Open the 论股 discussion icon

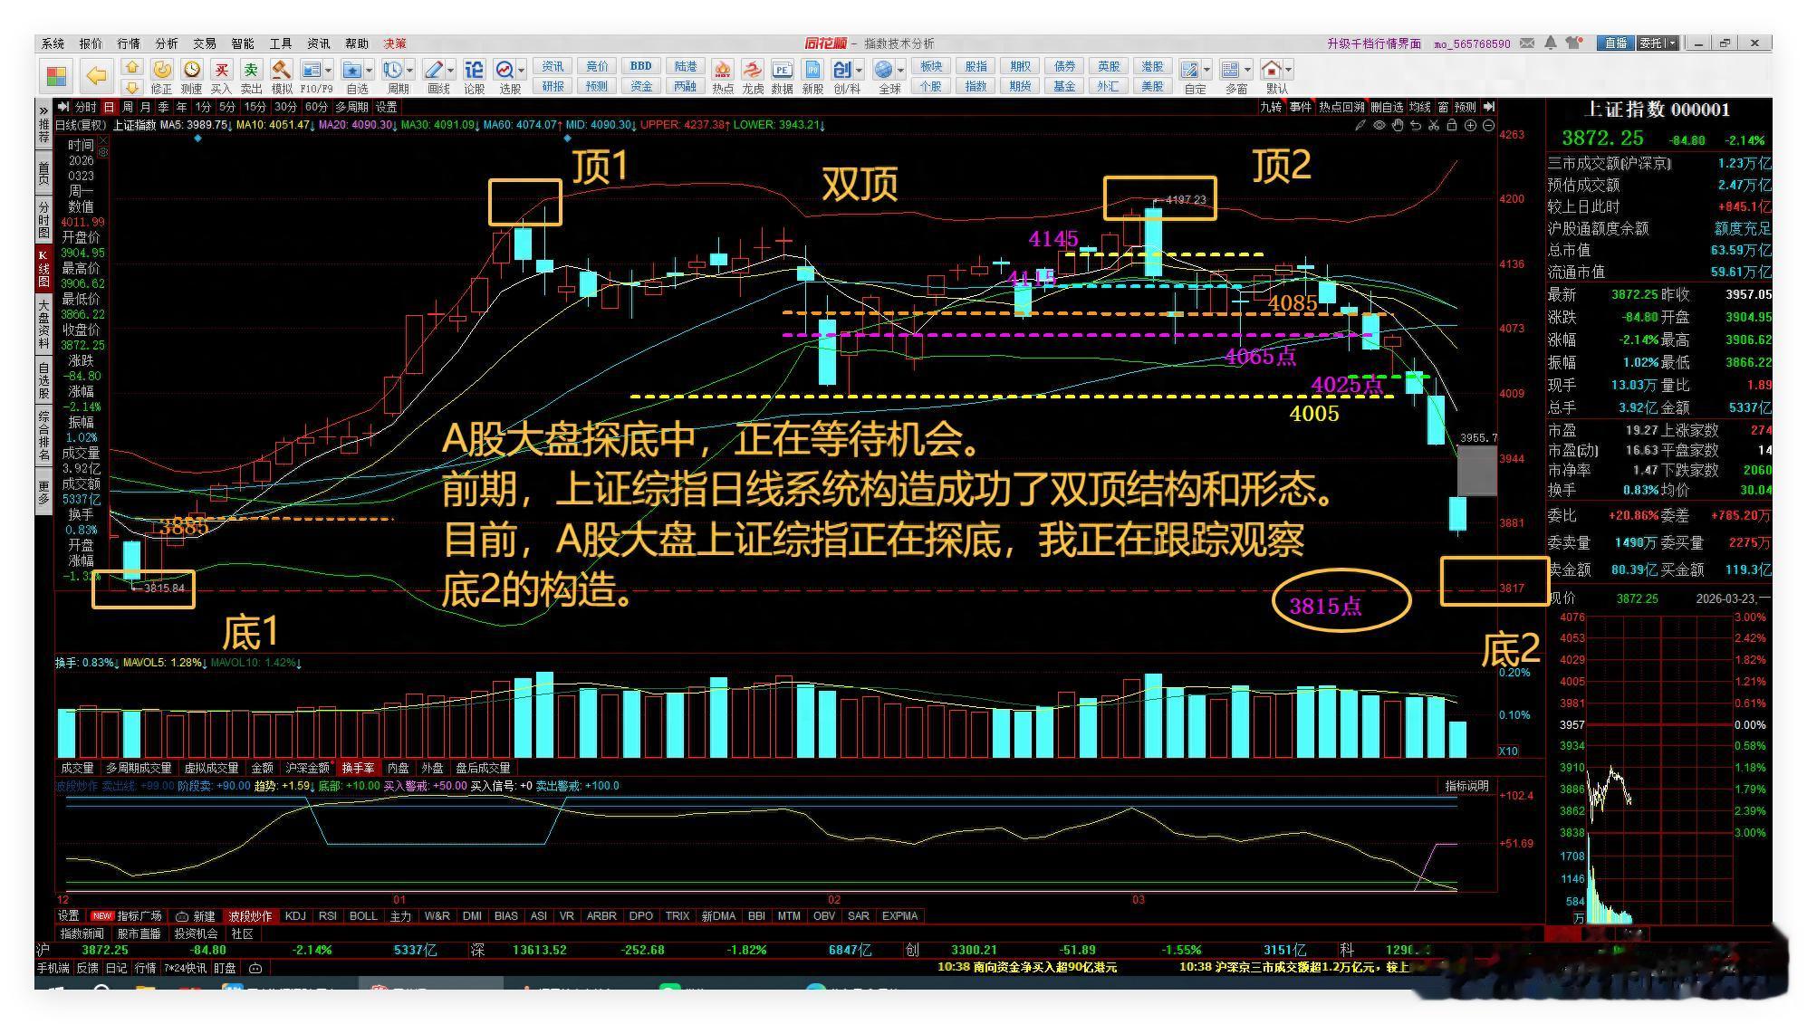474,71
